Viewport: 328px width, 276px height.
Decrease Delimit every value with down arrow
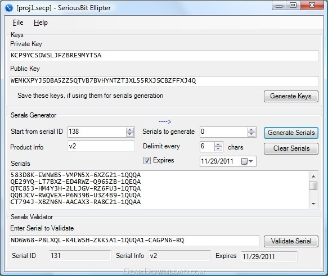218,149
